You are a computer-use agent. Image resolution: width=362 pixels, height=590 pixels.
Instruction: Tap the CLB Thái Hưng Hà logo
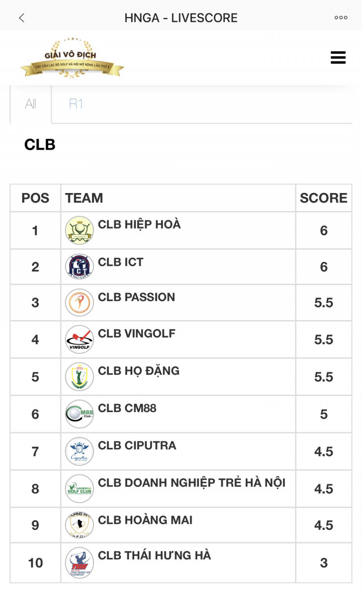[x=79, y=562]
